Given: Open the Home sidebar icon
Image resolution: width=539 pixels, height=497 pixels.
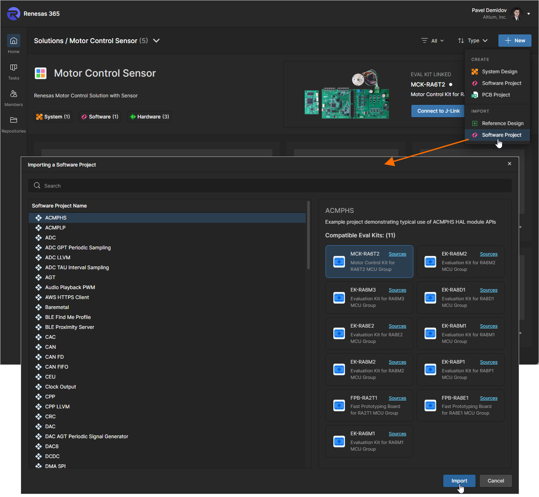Looking at the screenshot, I should tap(14, 41).
